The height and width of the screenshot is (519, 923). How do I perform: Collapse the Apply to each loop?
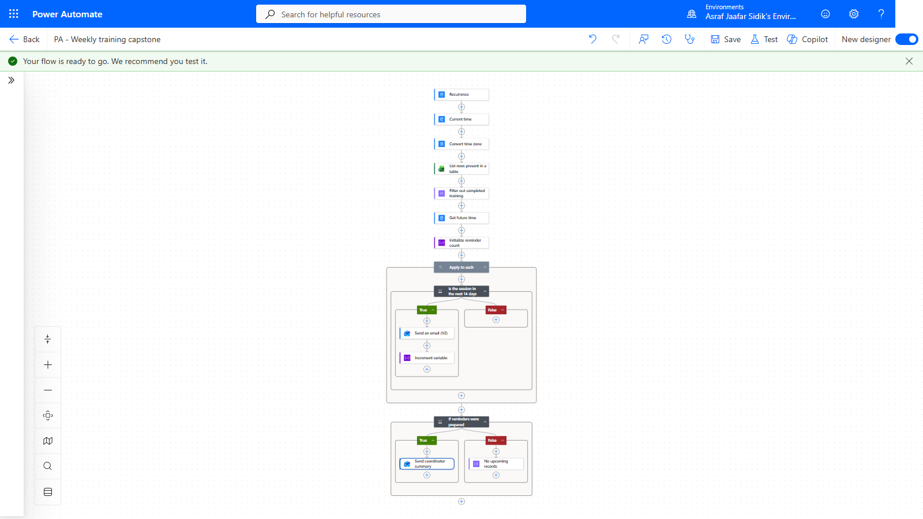coord(485,268)
